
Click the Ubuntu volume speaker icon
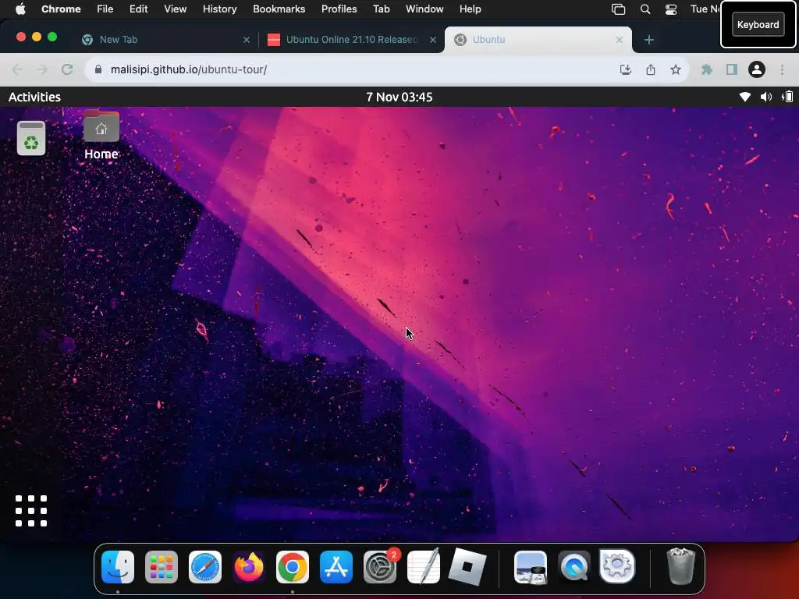pos(766,97)
